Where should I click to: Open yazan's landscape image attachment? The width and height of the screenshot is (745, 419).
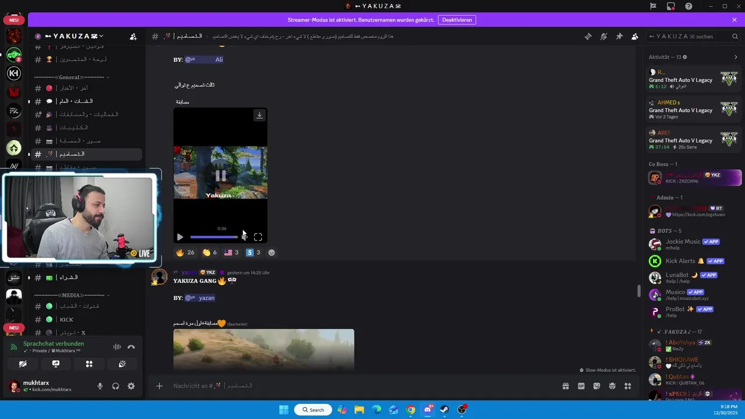click(x=264, y=350)
